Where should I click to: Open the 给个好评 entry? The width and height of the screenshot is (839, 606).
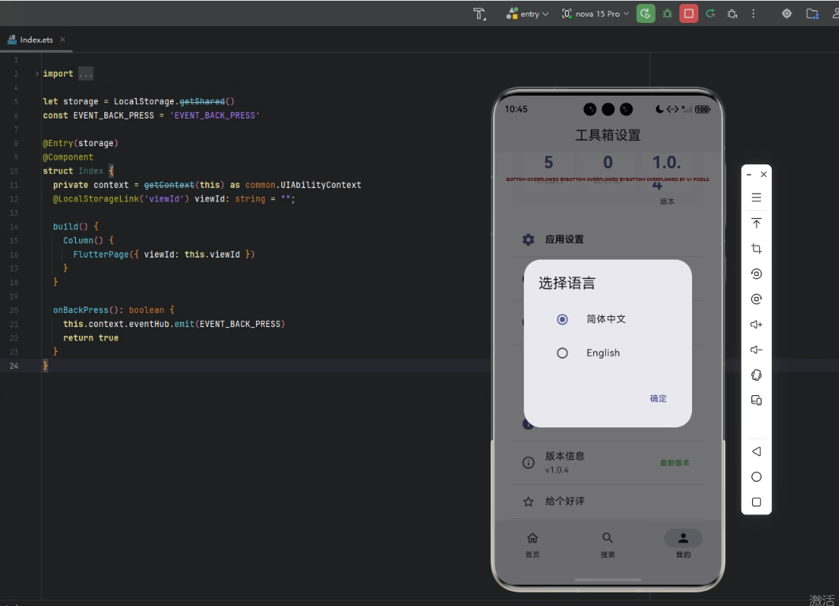(x=608, y=502)
